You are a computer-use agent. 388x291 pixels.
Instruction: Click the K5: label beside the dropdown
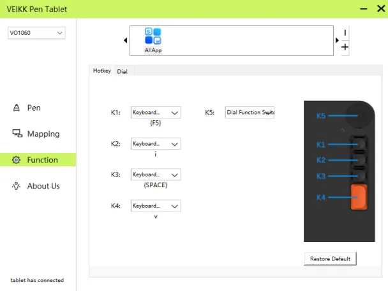click(209, 113)
